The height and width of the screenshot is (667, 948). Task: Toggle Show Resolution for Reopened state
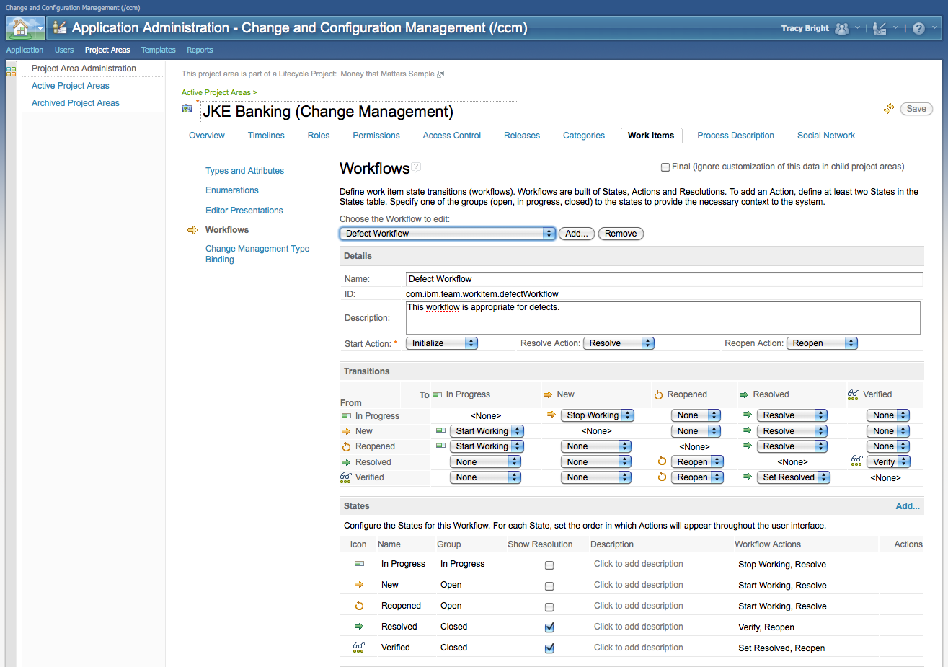pyautogui.click(x=549, y=607)
